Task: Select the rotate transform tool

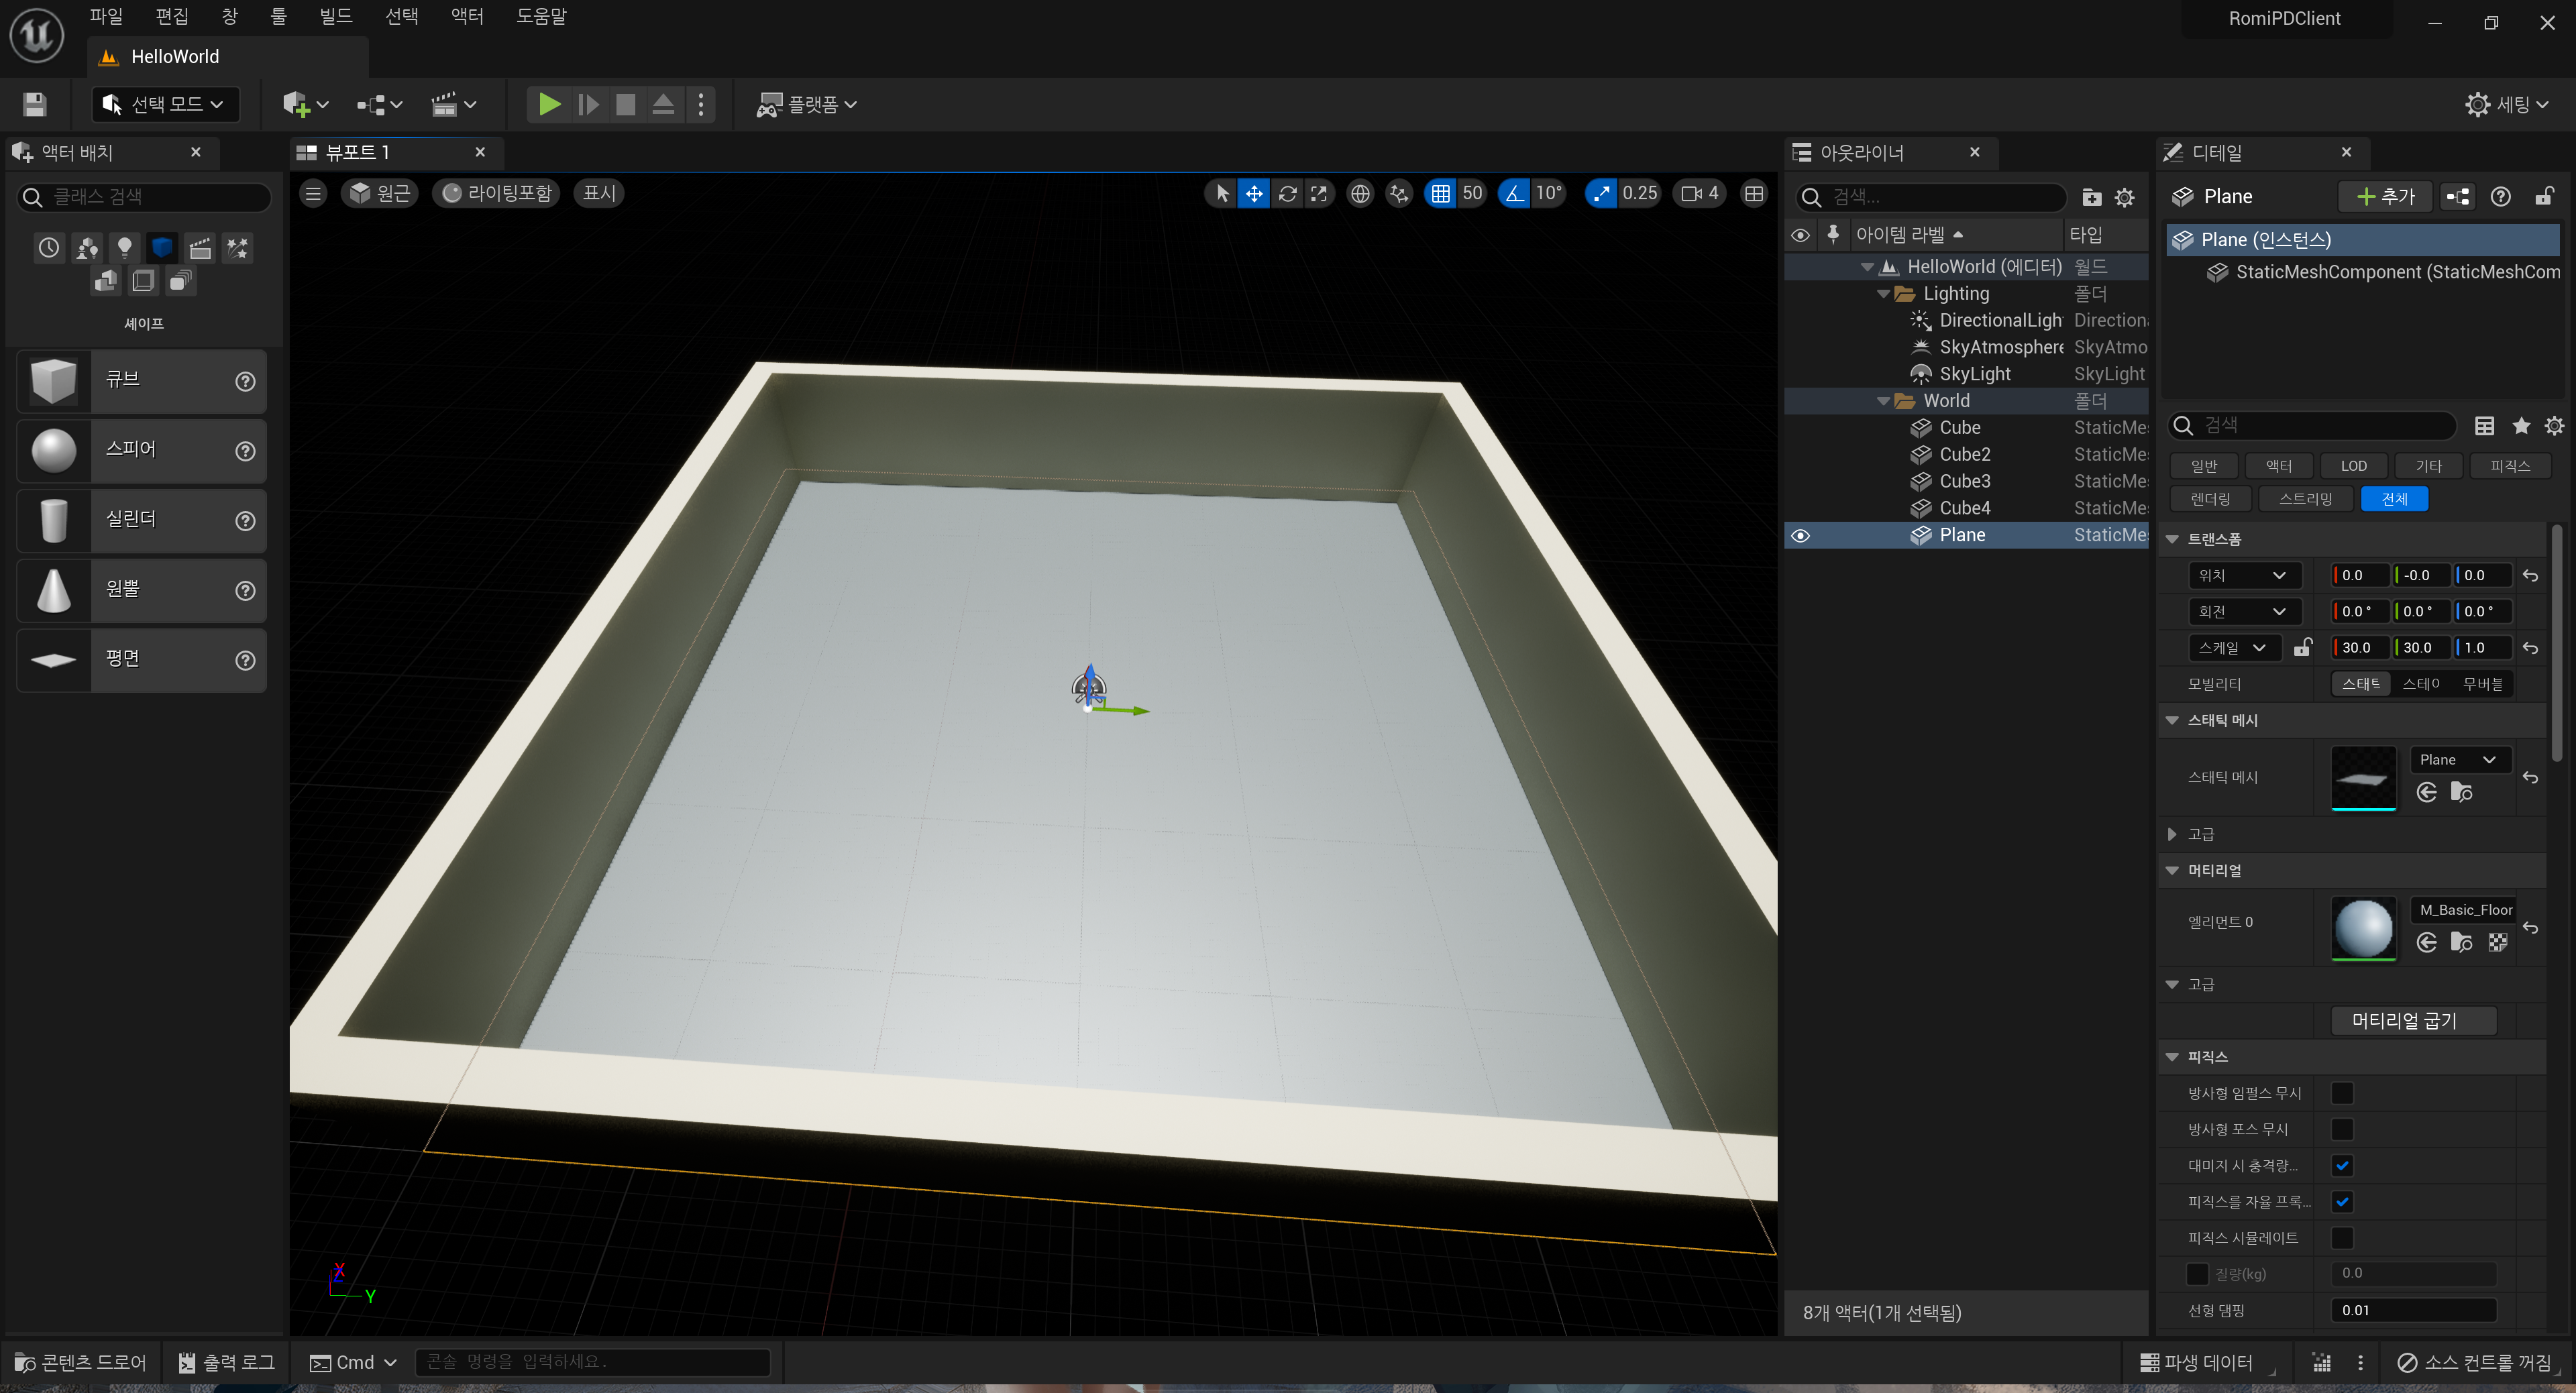Action: point(1287,194)
